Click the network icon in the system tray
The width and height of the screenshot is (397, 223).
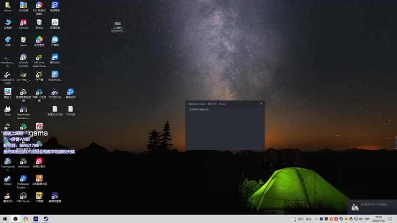coord(356,219)
